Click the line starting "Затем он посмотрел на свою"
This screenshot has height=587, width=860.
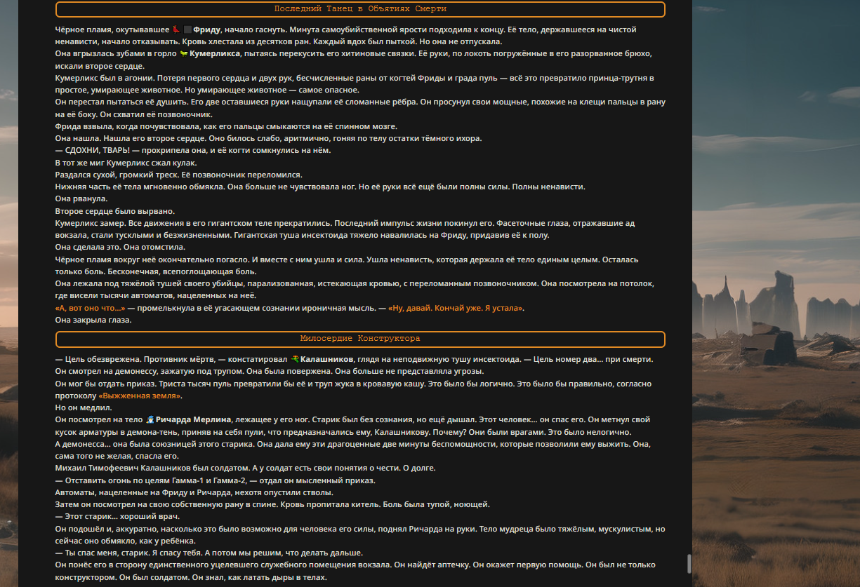(x=272, y=504)
